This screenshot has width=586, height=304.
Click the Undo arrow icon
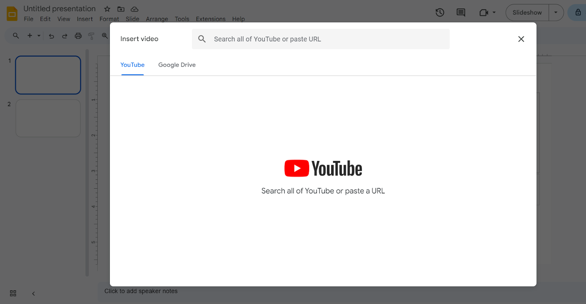[x=51, y=36]
